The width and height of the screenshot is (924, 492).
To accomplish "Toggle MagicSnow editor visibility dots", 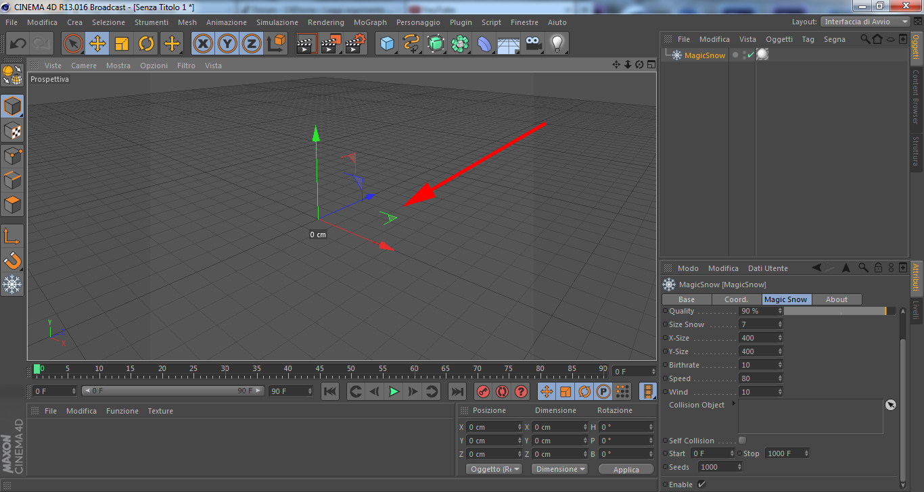I will pos(745,55).
